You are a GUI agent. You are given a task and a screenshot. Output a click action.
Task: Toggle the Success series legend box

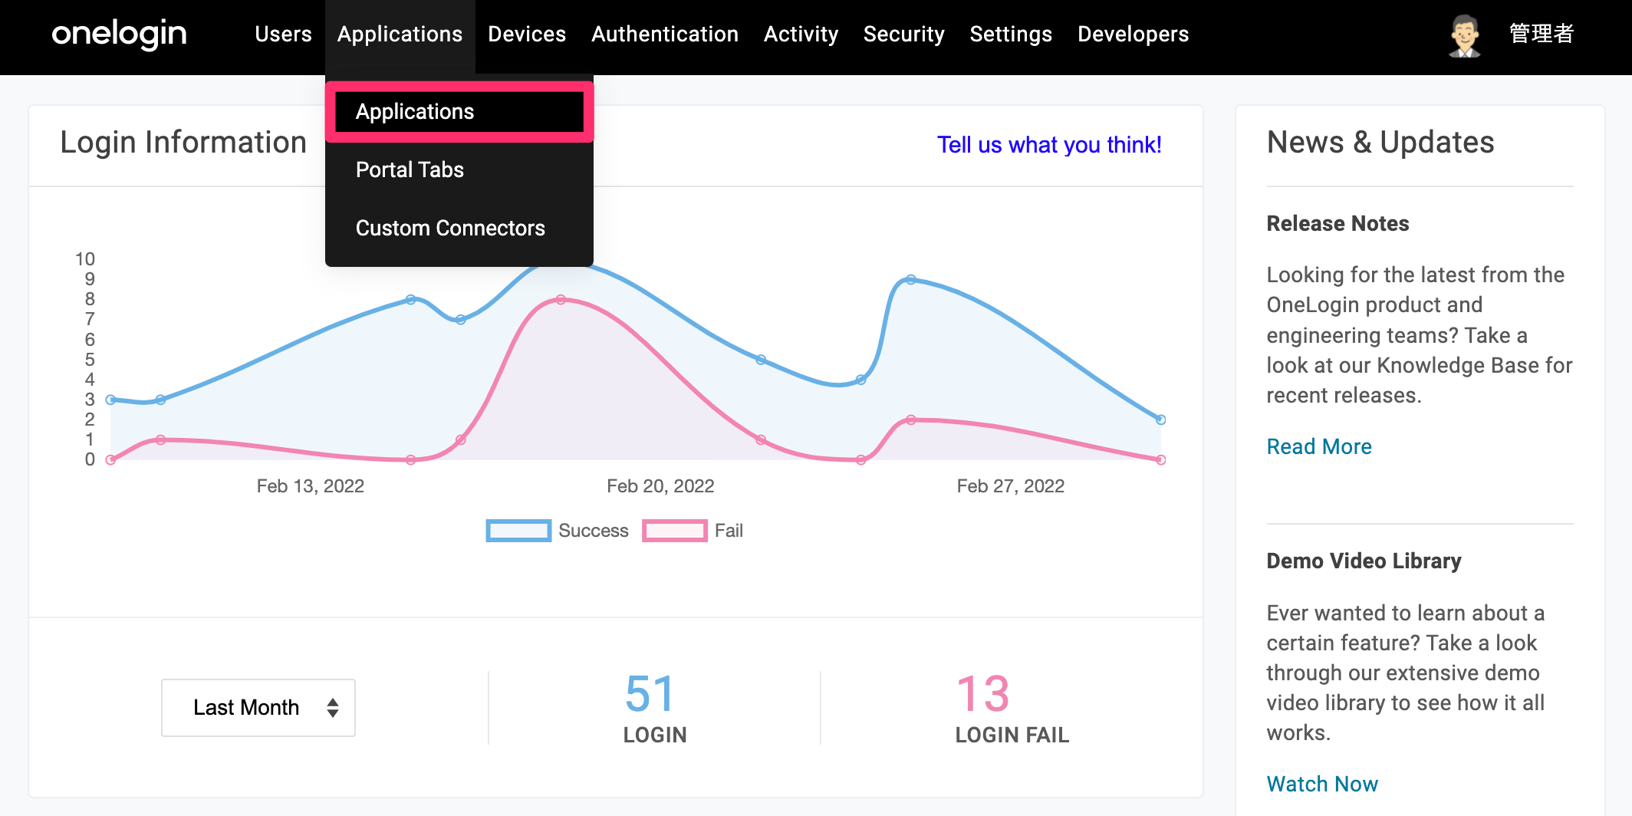pos(518,531)
